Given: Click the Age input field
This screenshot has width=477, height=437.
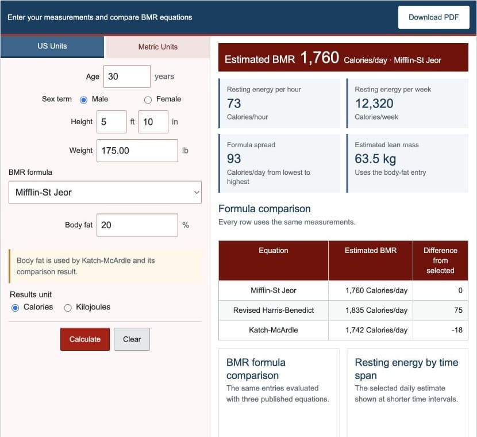Looking at the screenshot, I should (127, 76).
